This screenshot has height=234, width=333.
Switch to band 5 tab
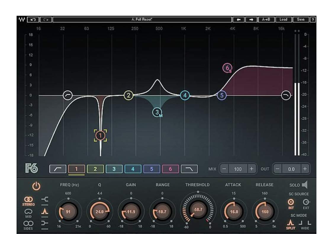pyautogui.click(x=152, y=169)
